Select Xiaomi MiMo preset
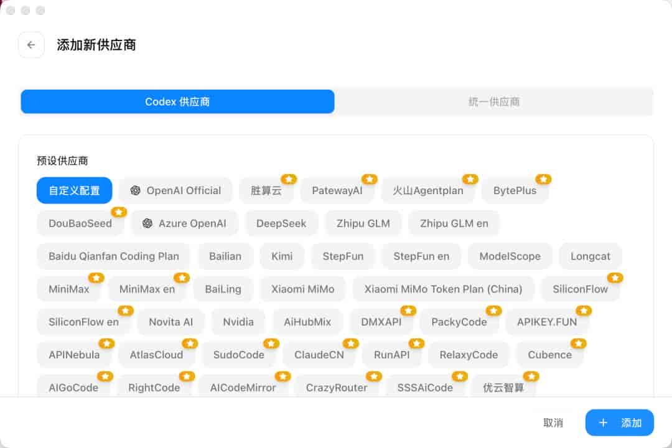Screen dimensions: 672x448 click(302, 289)
